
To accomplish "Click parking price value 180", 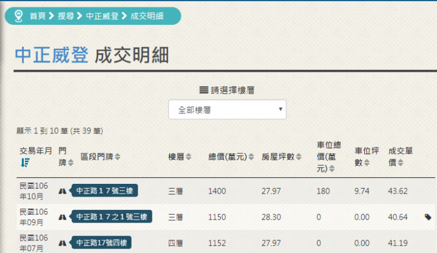I will click(x=324, y=191).
